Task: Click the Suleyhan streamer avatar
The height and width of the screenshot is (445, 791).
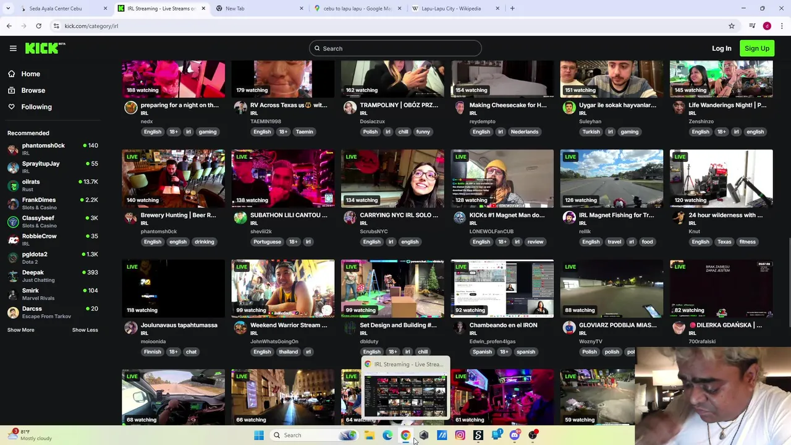Action: [569, 108]
